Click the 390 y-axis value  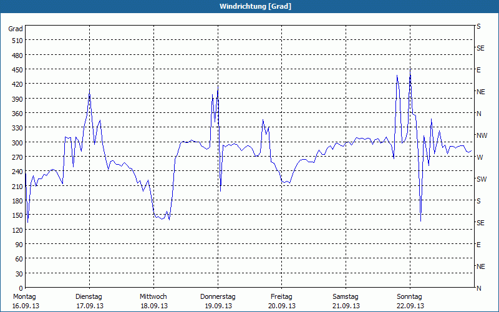17,99
